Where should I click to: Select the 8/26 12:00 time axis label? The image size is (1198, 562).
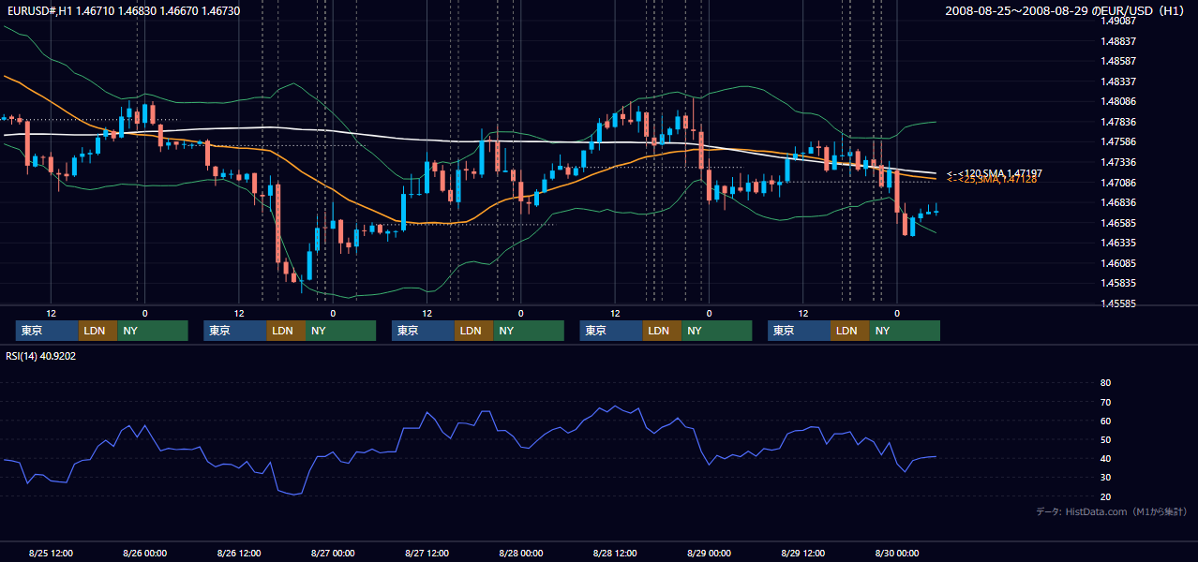point(239,554)
